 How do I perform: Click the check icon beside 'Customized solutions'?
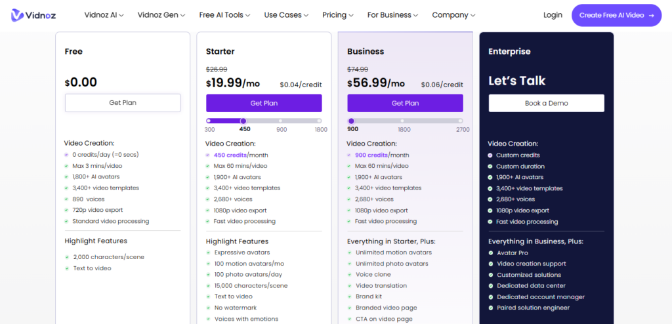coord(491,275)
